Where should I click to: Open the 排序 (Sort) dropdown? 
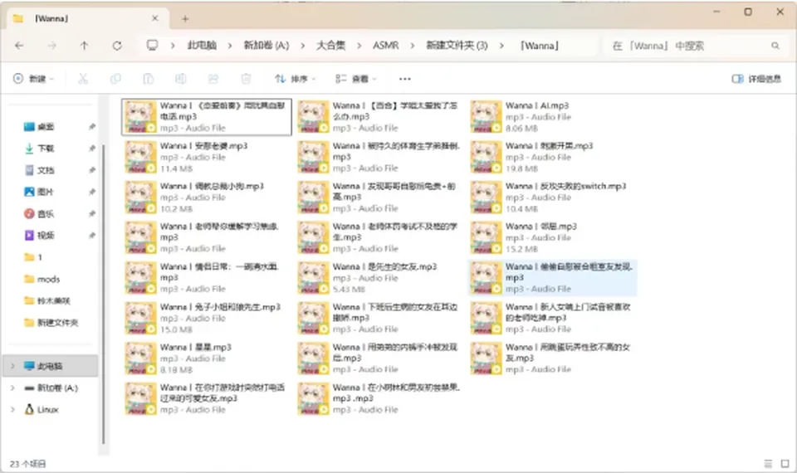click(295, 79)
